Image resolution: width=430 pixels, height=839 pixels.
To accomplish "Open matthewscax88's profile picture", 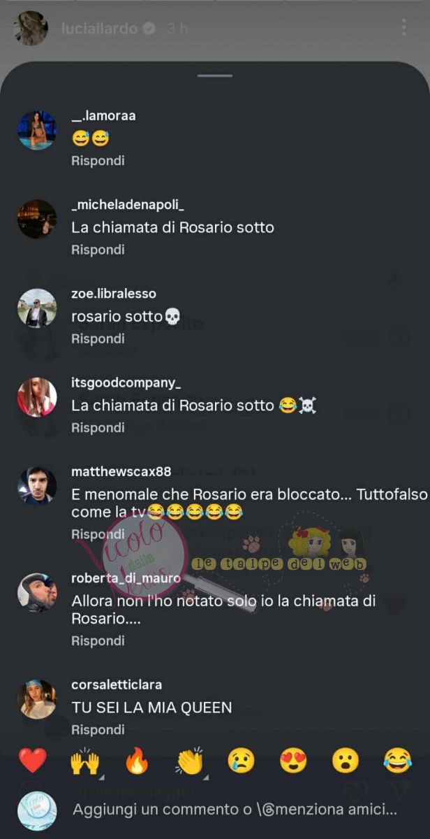I will tap(37, 486).
